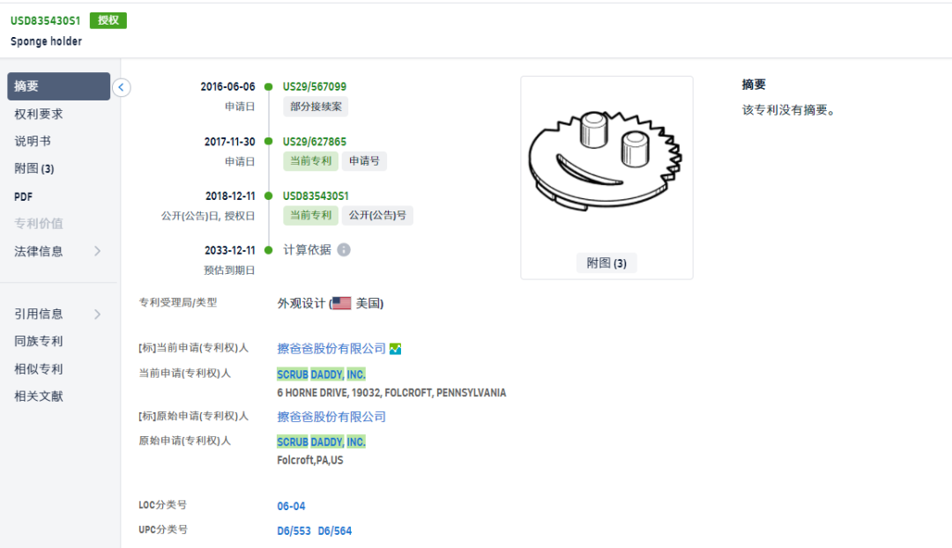
Task: Open application number US29/567099
Action: click(315, 87)
